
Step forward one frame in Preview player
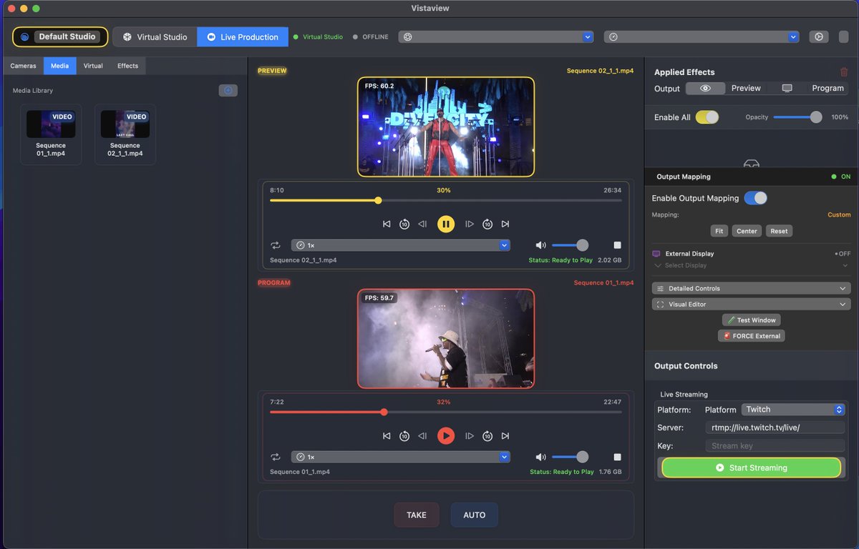tap(470, 224)
